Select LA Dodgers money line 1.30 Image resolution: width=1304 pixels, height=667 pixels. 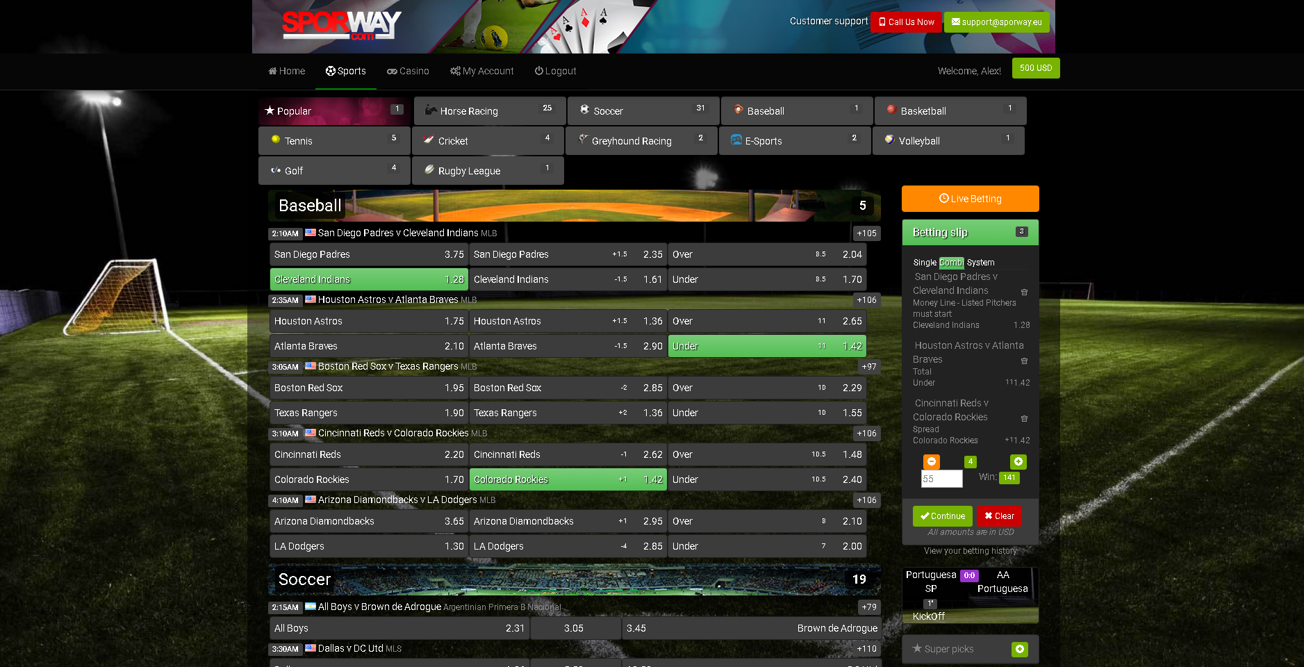pos(369,546)
